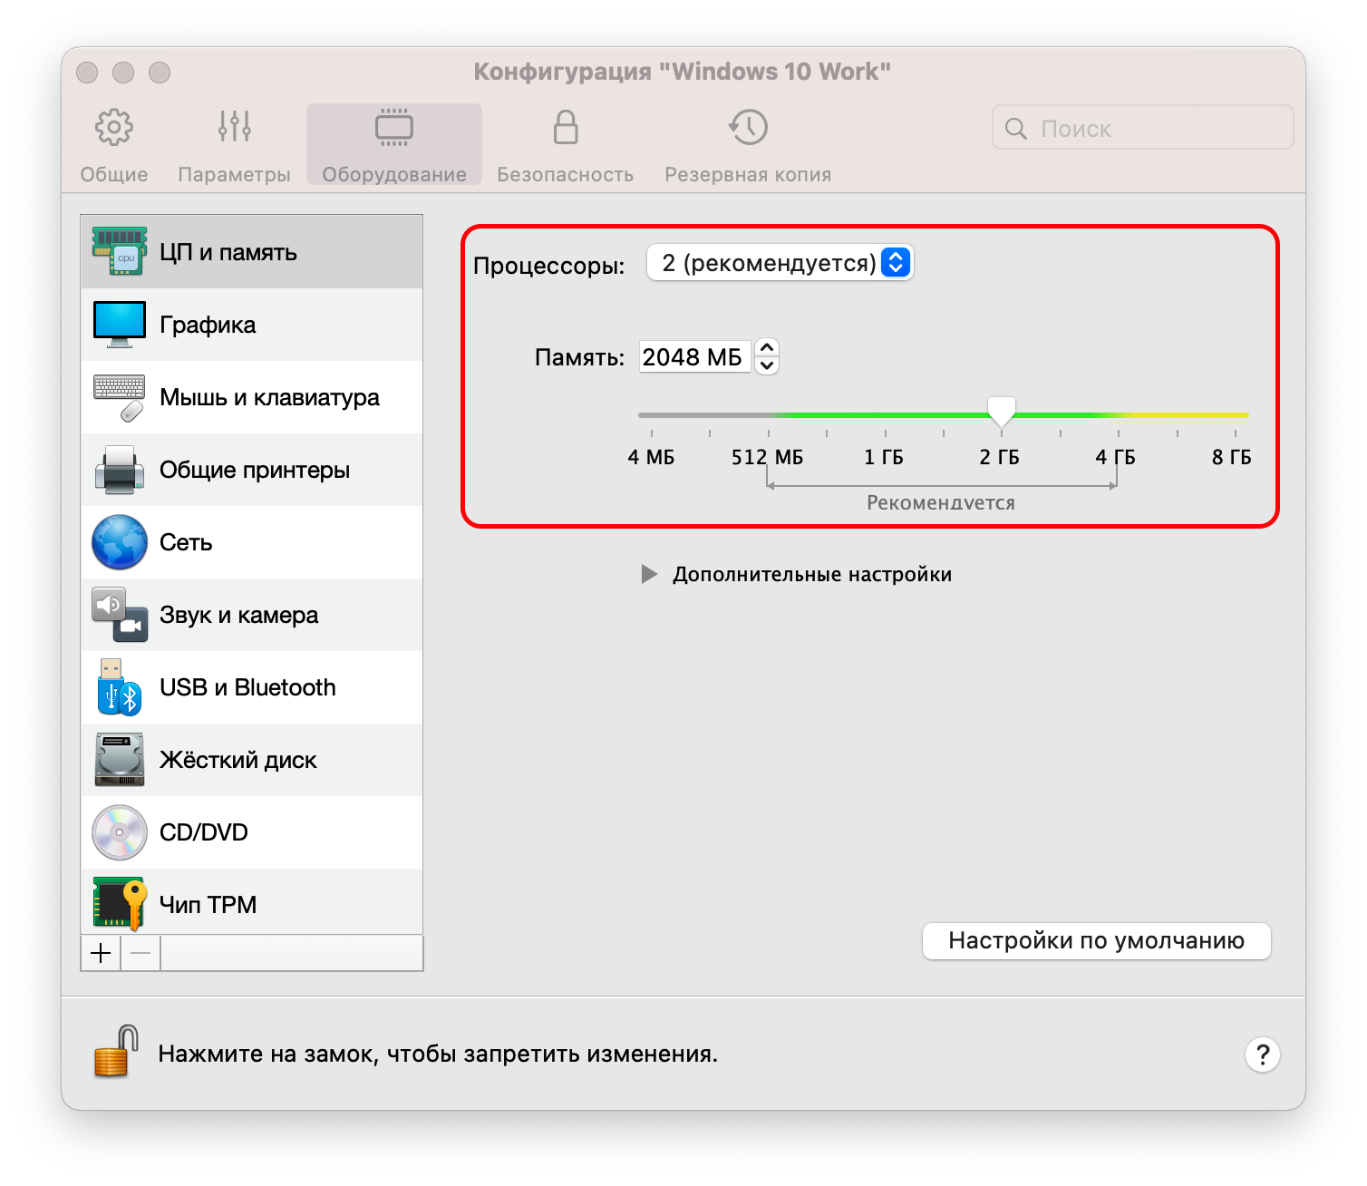Select USB и Bluetooth icon
Viewport: 1367px width, 1186px height.
[x=119, y=687]
